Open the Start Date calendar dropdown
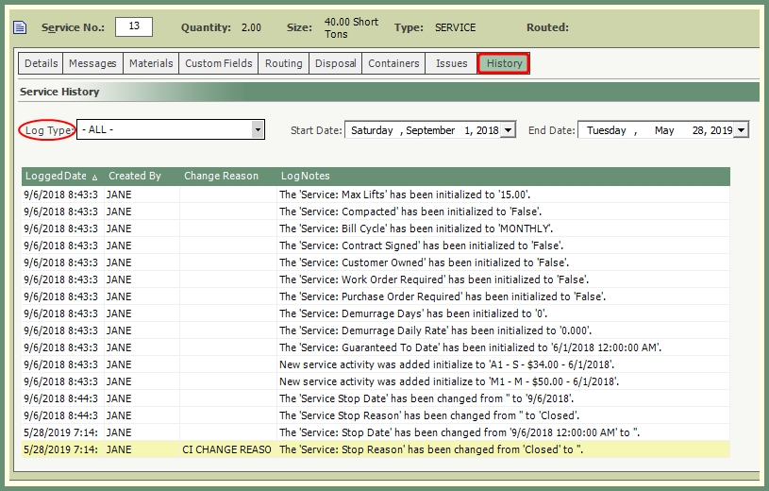Screen dimensions: 769x491 [x=508, y=130]
